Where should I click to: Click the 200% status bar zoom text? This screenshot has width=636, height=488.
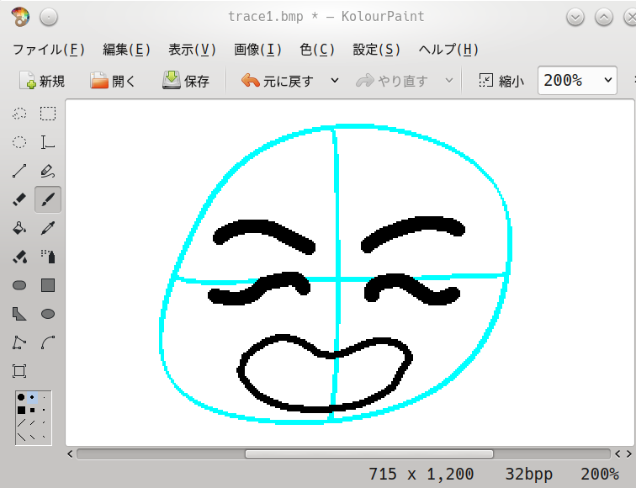click(600, 474)
